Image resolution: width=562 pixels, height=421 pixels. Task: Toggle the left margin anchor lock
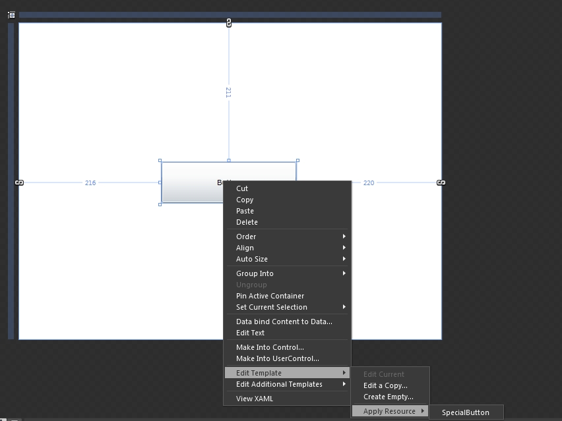(20, 182)
